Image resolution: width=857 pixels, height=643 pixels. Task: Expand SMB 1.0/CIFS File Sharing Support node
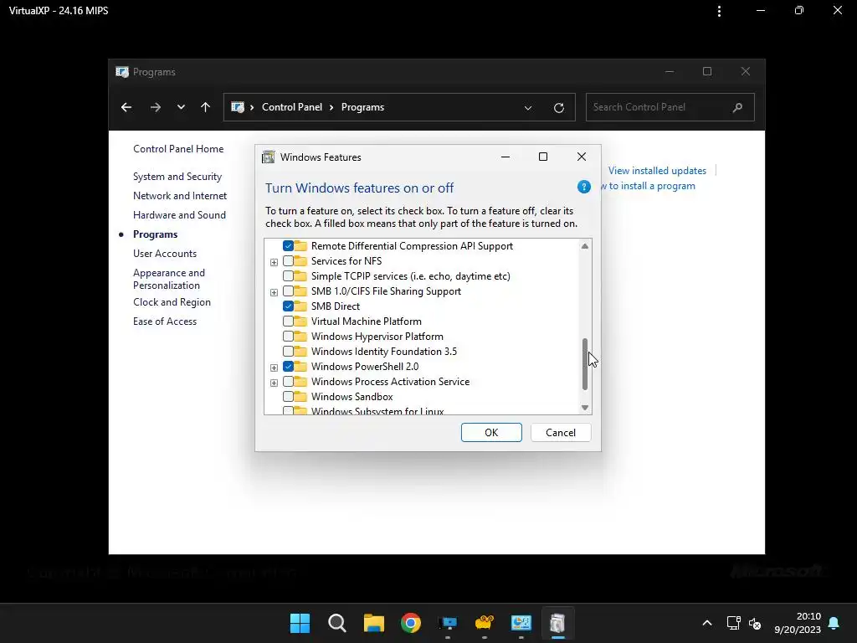click(274, 292)
